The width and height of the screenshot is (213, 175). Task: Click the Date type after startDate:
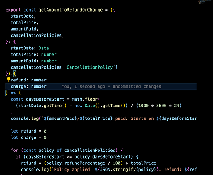click(44, 48)
